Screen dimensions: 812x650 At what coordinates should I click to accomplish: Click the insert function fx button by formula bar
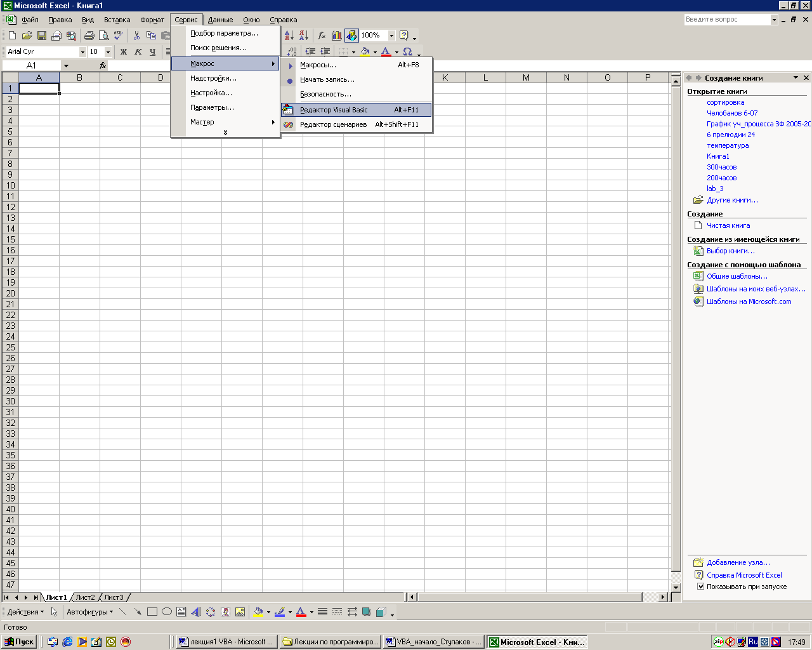click(103, 65)
